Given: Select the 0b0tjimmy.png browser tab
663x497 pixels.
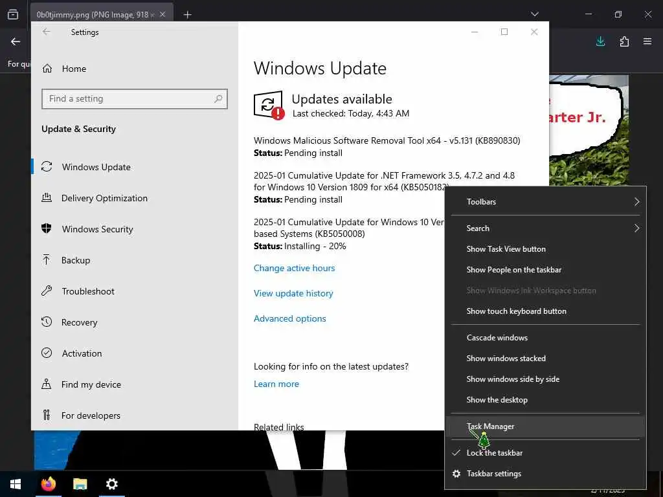Looking at the screenshot, I should (102, 15).
